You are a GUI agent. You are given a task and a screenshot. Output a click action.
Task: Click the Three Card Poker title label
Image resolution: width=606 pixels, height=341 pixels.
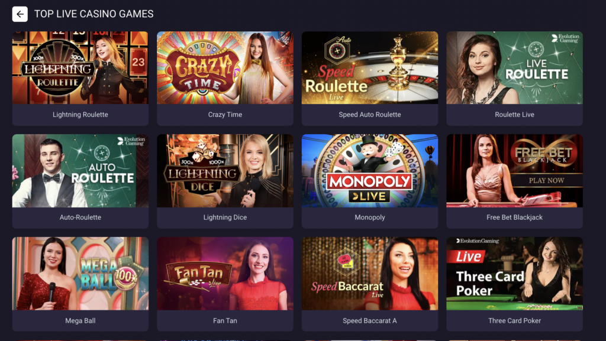514,320
